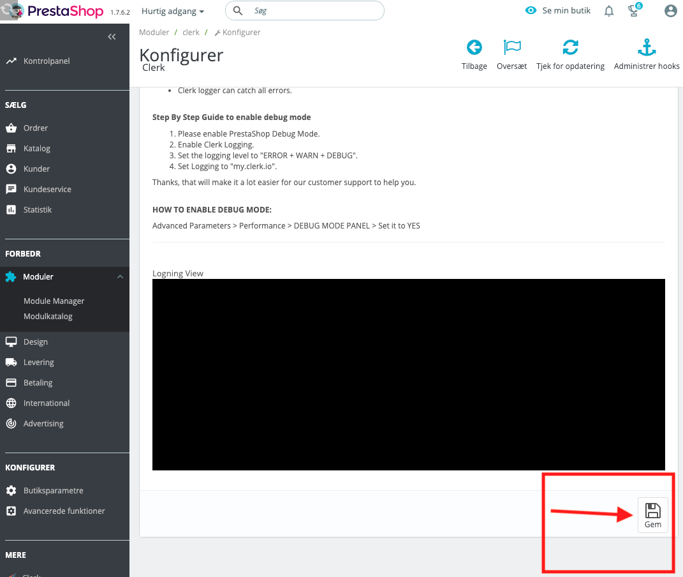Click the trophy icon with badge

coord(633,10)
